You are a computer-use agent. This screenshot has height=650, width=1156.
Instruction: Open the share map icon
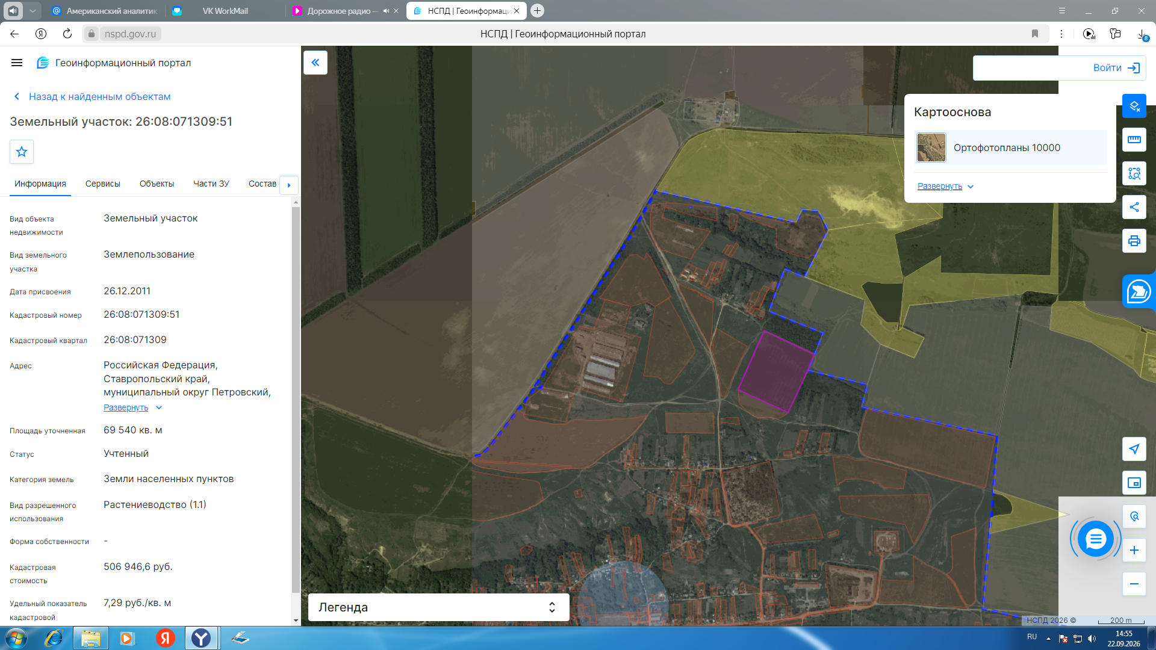pyautogui.click(x=1134, y=207)
